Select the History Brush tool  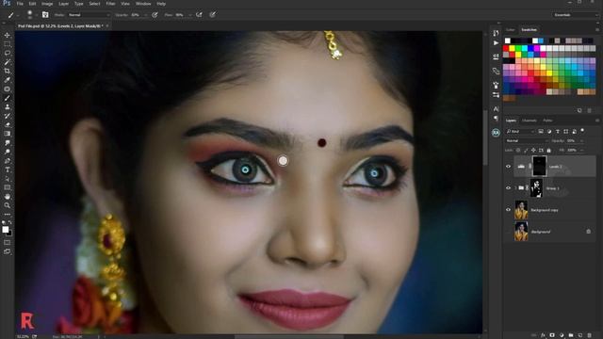8,116
